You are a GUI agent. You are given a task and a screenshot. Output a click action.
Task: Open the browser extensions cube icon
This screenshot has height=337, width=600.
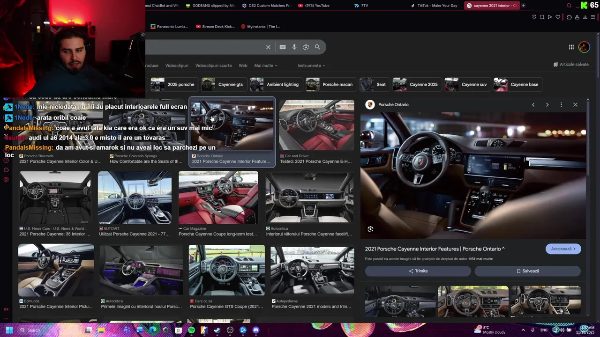coord(569,17)
